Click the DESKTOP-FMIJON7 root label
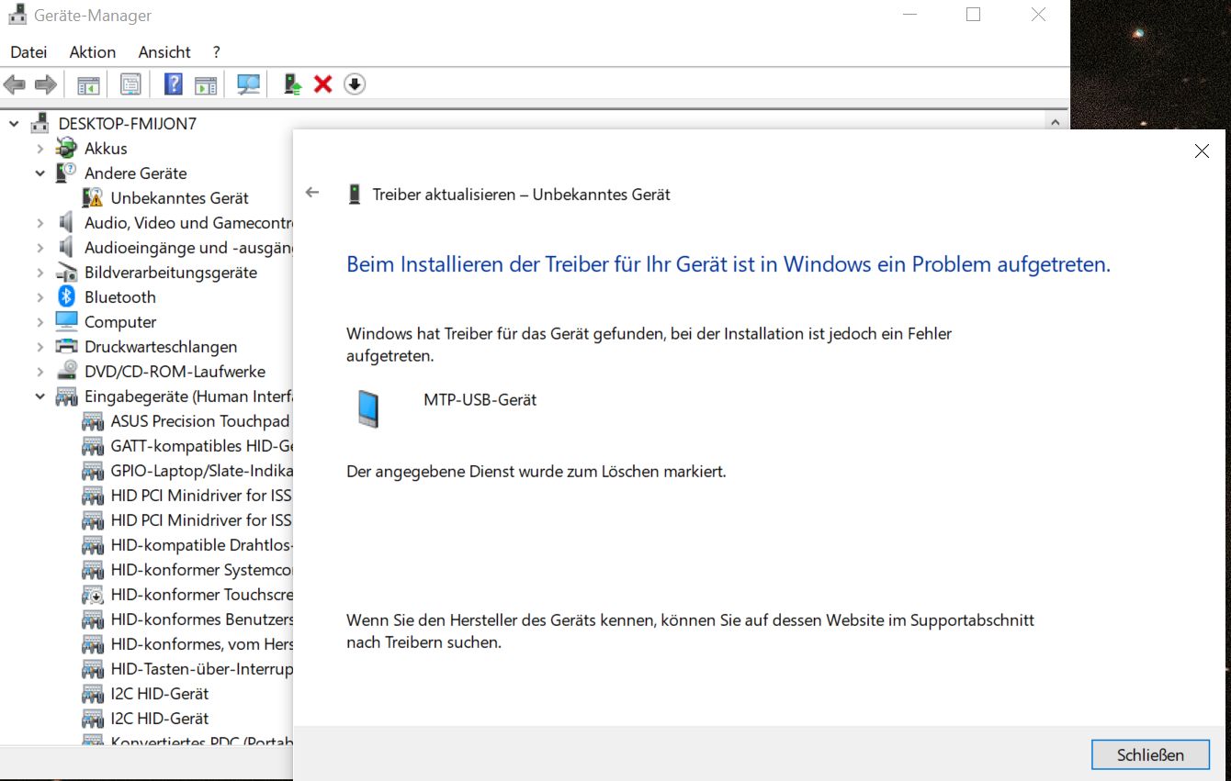This screenshot has width=1231, height=781. 128,123
